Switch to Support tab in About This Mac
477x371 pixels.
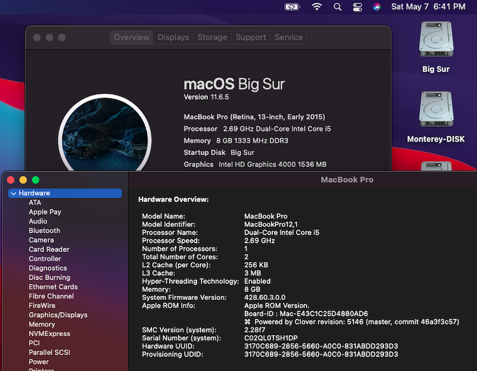click(x=251, y=37)
